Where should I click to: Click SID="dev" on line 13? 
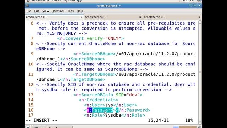click(128, 95)
